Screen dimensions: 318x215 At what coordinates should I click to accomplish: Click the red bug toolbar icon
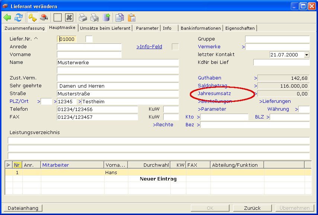point(44,17)
